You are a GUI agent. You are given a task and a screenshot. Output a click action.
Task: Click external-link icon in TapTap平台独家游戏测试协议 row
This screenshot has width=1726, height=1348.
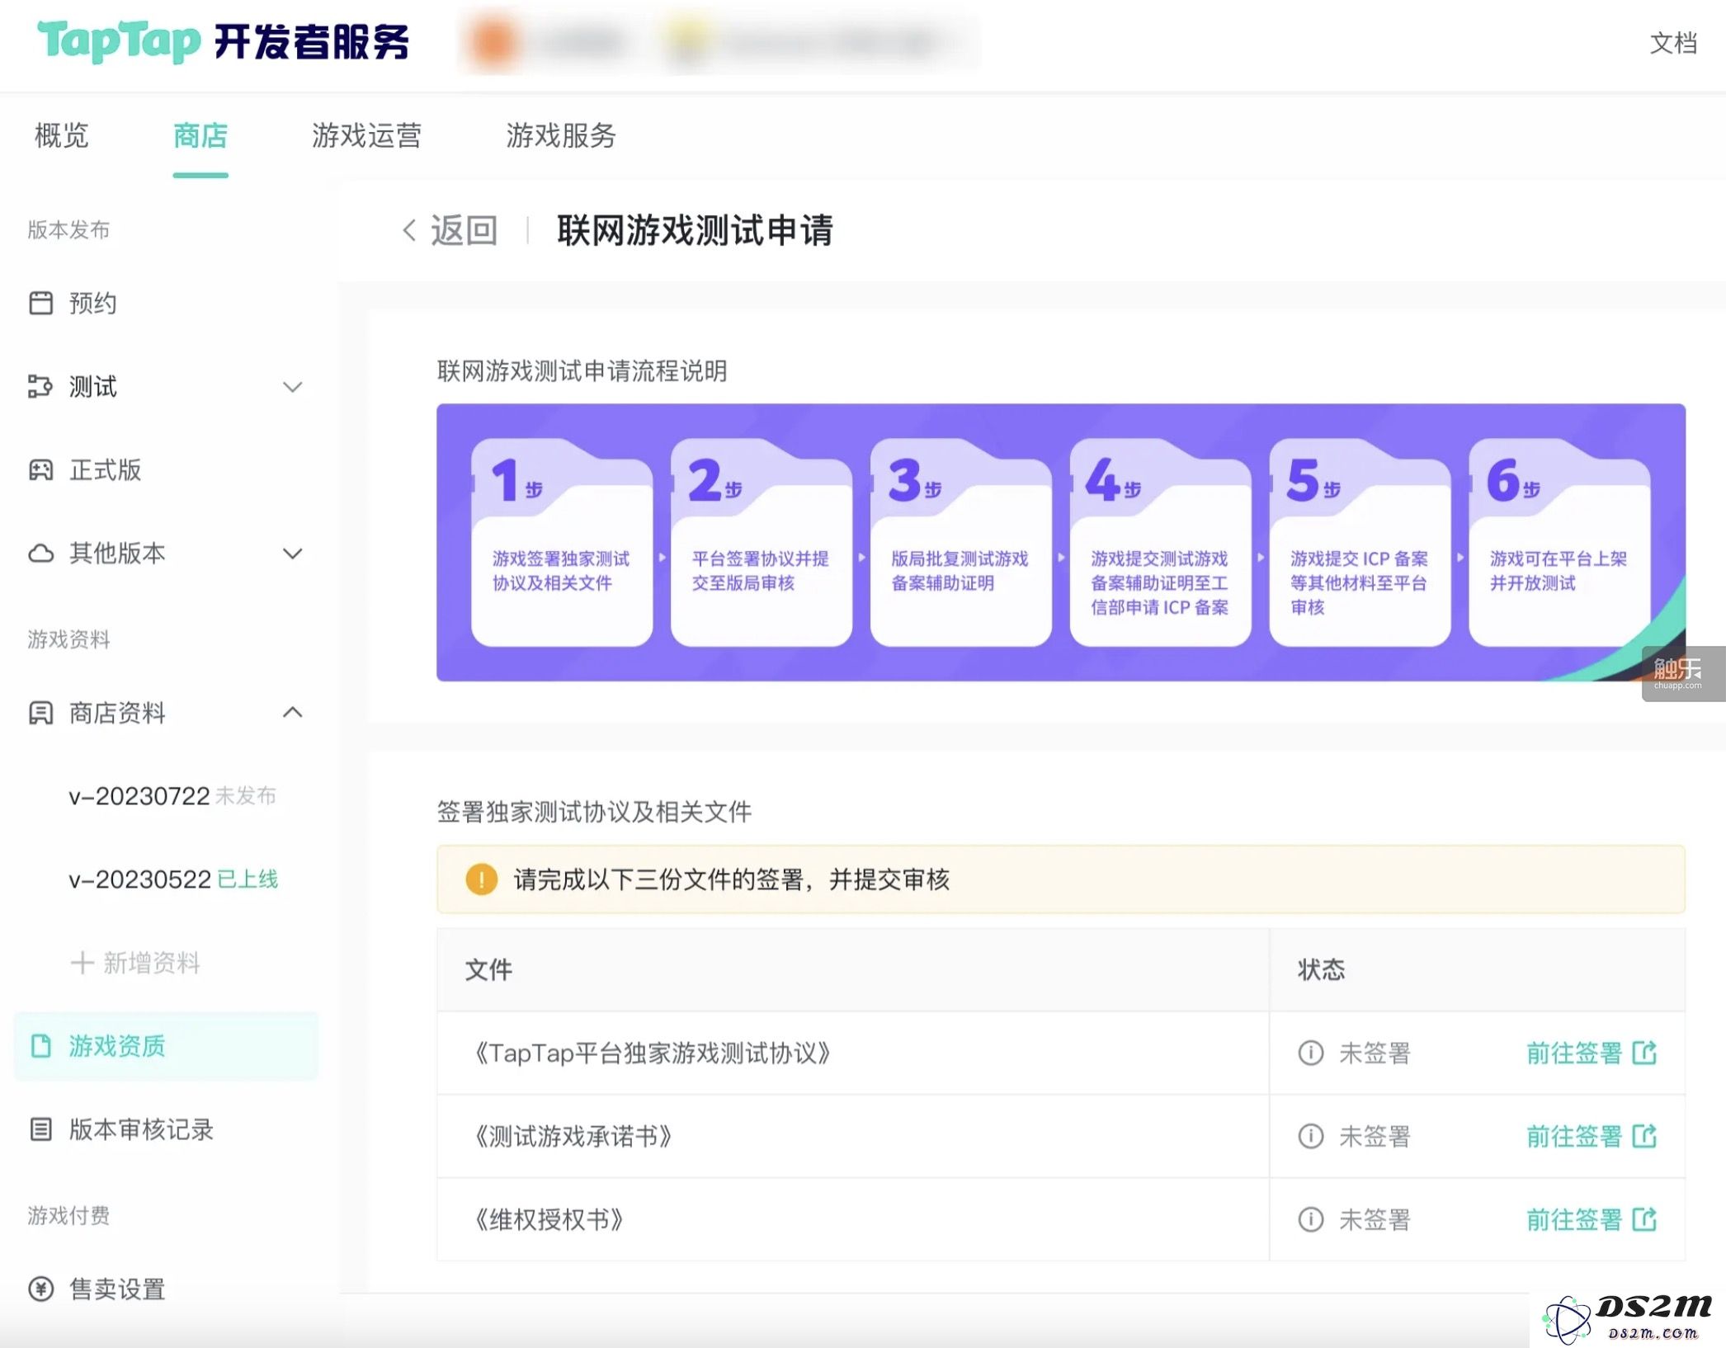pyautogui.click(x=1644, y=1053)
